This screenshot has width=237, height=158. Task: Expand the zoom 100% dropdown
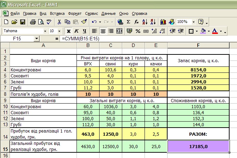pyautogui.click(x=194, y=22)
